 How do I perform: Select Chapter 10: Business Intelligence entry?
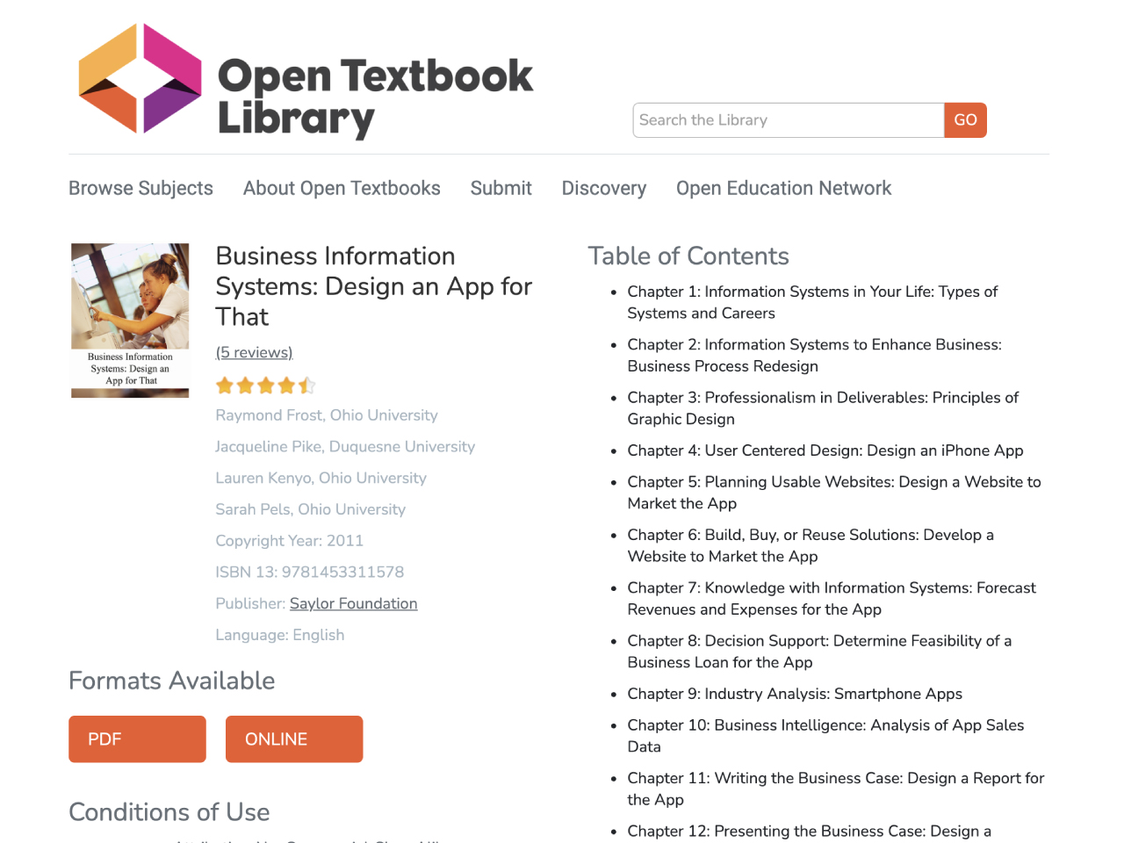tap(825, 736)
